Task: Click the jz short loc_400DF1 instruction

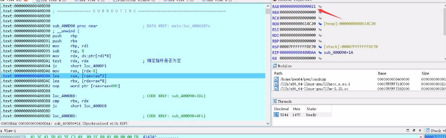Action: (80, 66)
